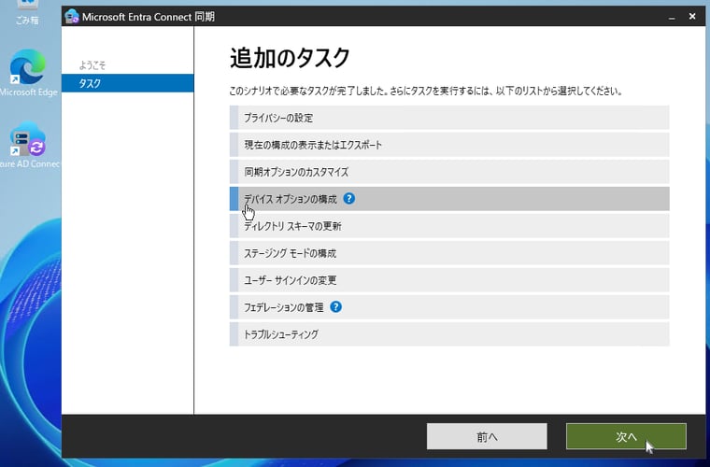Select タスク step in sidebar
This screenshot has height=467, width=710.
coord(128,83)
